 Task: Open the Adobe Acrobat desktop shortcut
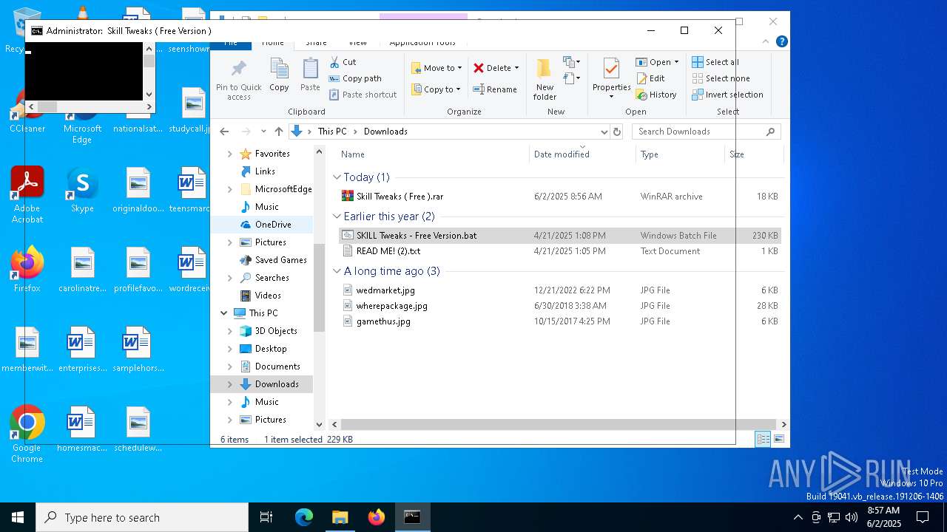(27, 195)
